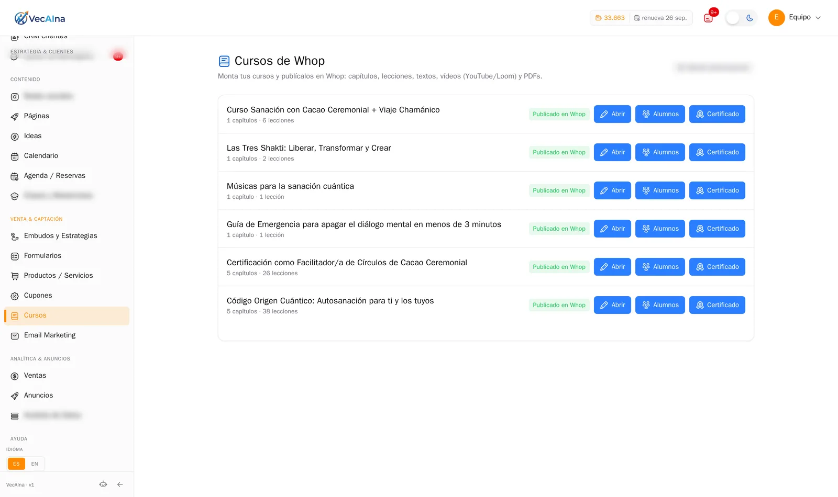Toggle dark mode switch

tap(741, 18)
